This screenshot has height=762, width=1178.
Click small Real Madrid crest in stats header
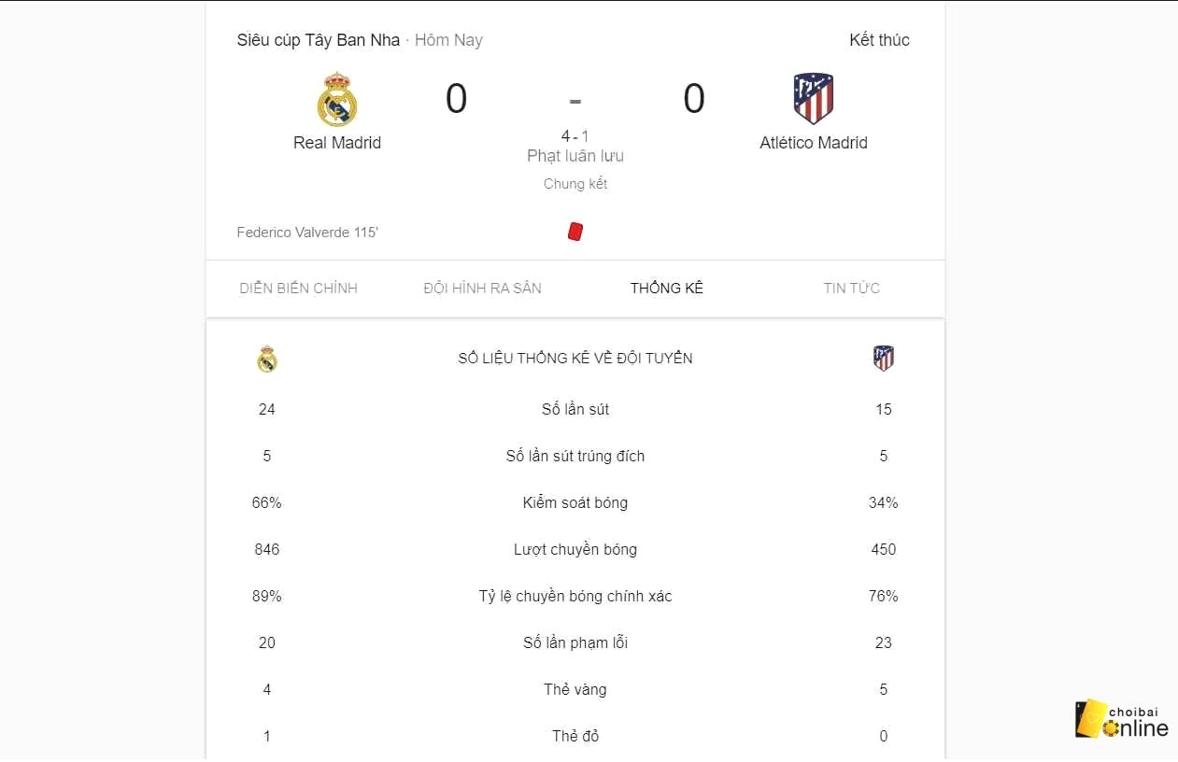pos(267,359)
